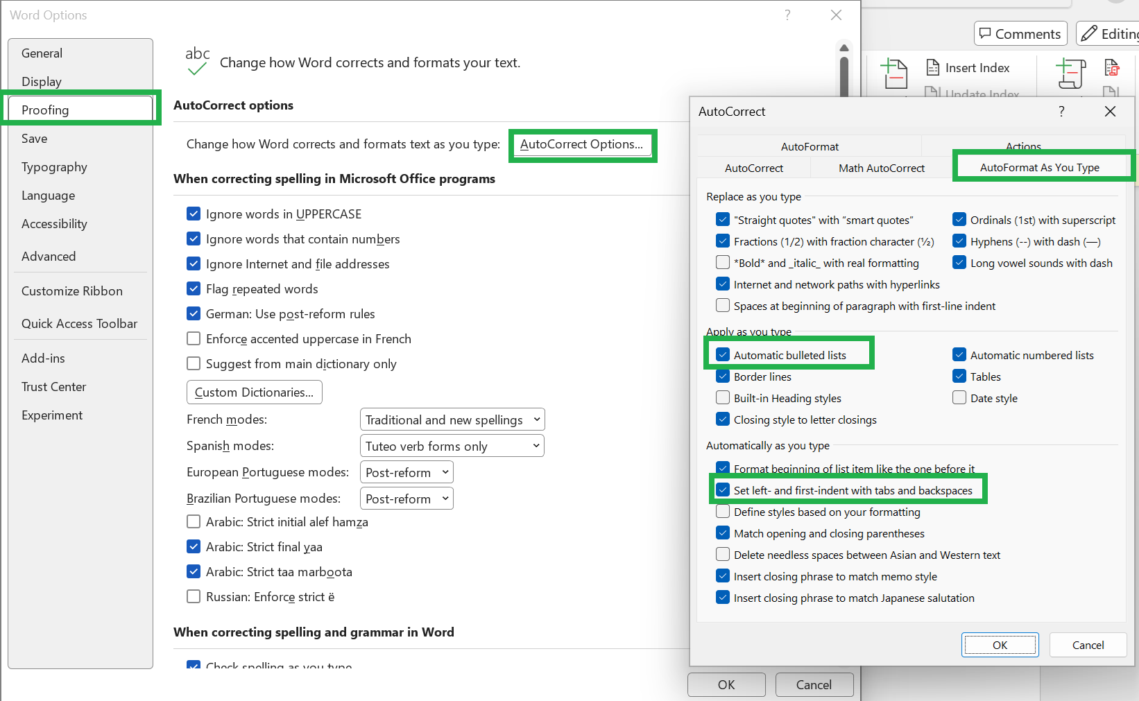Click OK in the AutoCorrect dialog

click(1000, 645)
